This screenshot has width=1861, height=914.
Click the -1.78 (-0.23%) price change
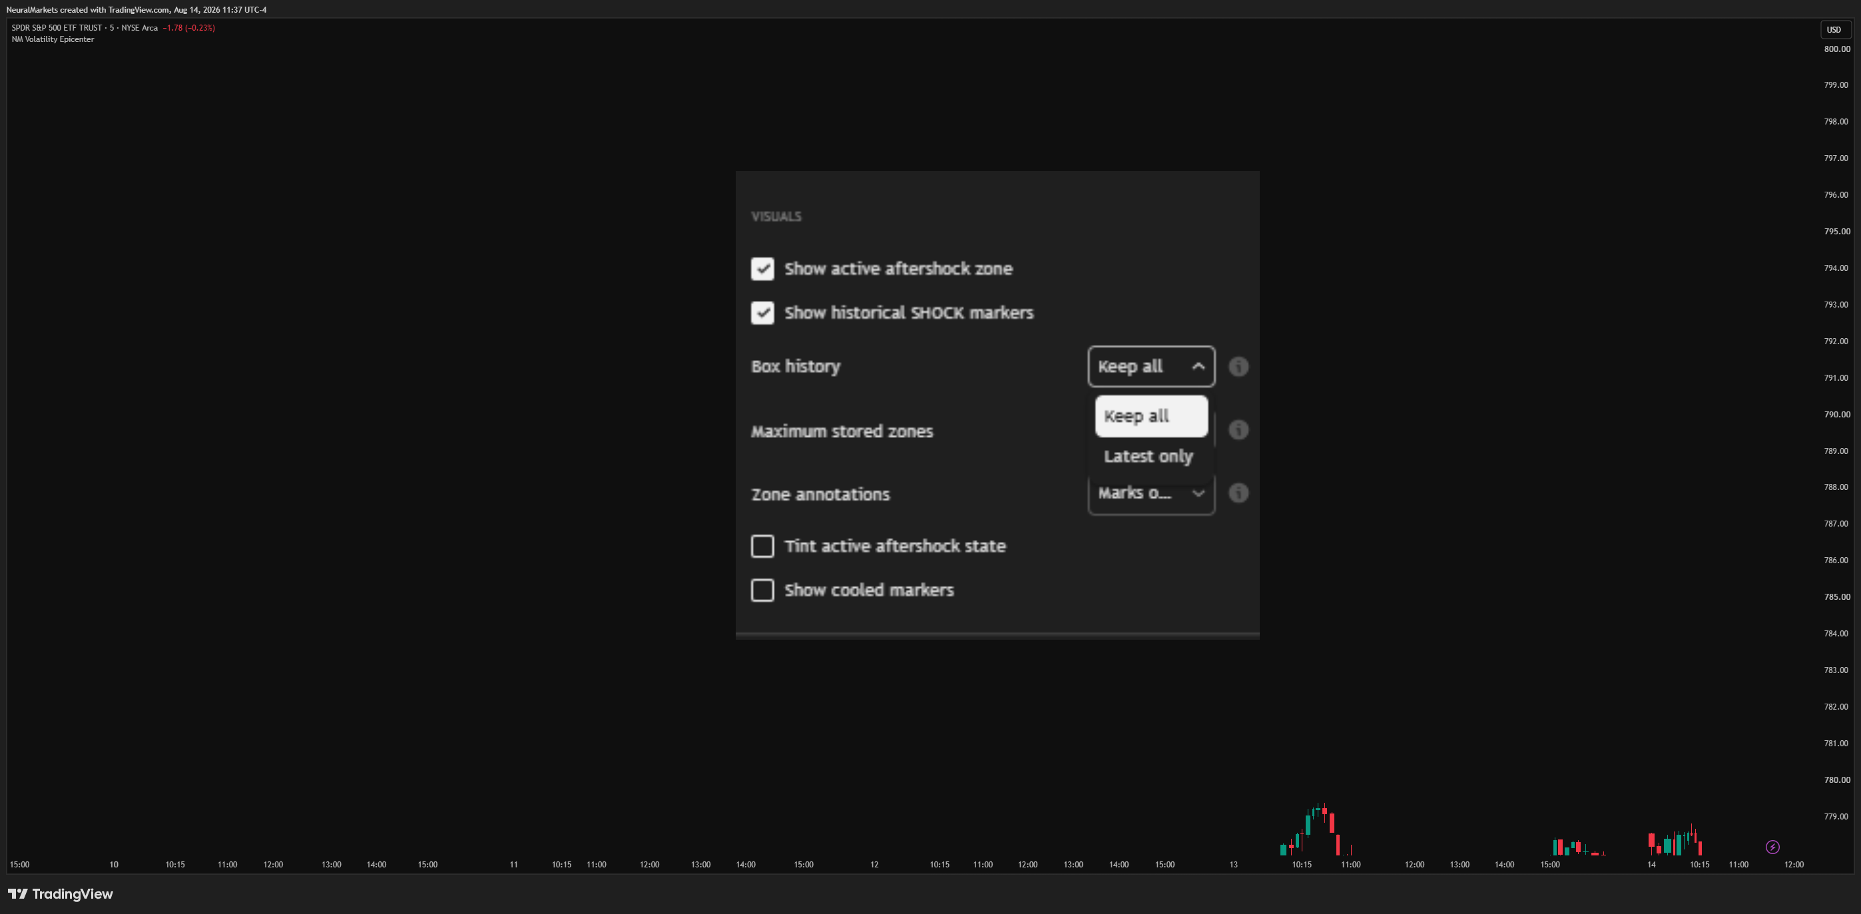[188, 28]
